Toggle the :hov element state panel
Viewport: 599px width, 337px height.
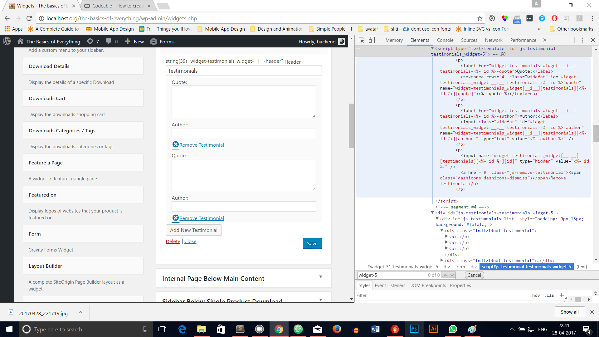tap(535, 295)
